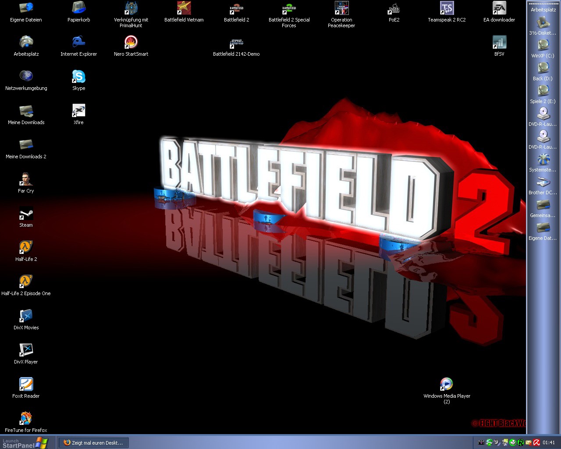
Task: Open the Netzwerkumgebung icon
Action: tap(26, 76)
